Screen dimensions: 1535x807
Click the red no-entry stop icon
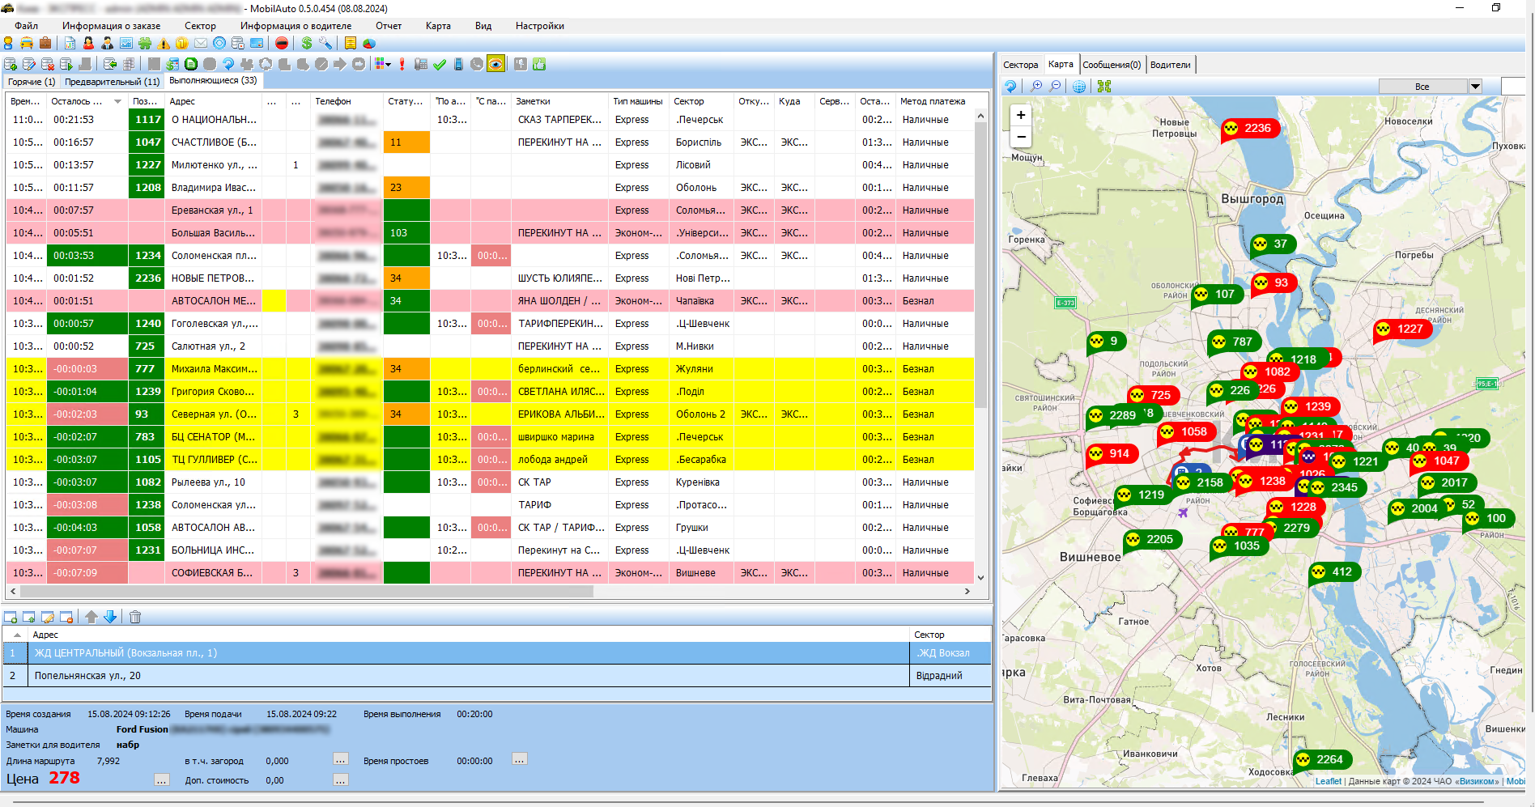pos(282,44)
